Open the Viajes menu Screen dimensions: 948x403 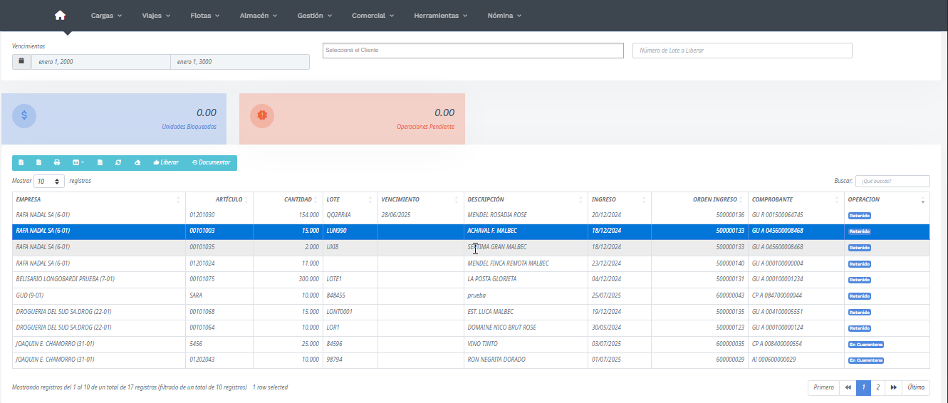point(156,15)
